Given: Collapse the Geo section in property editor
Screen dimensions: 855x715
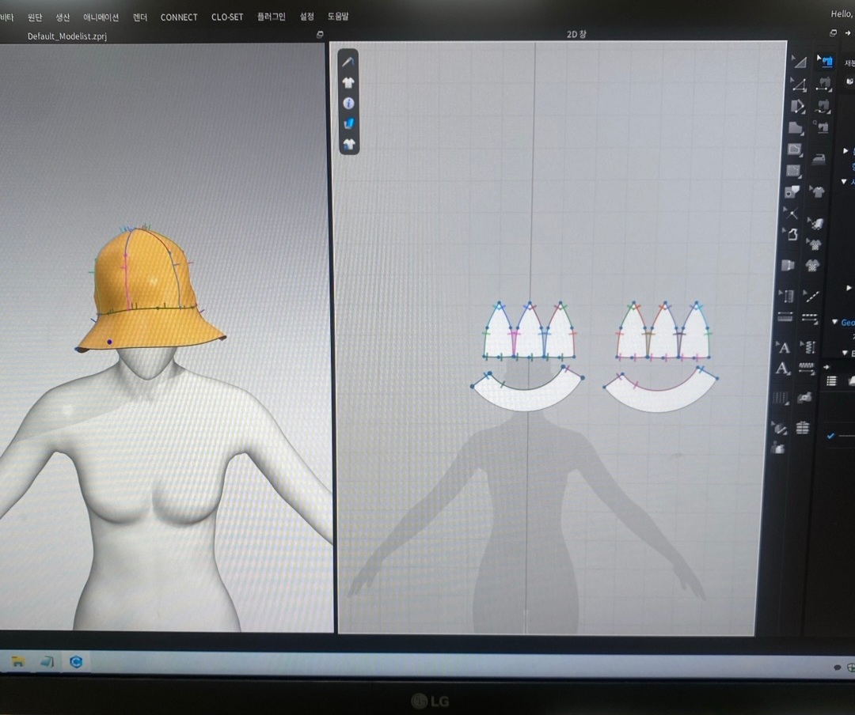Looking at the screenshot, I should point(834,322).
